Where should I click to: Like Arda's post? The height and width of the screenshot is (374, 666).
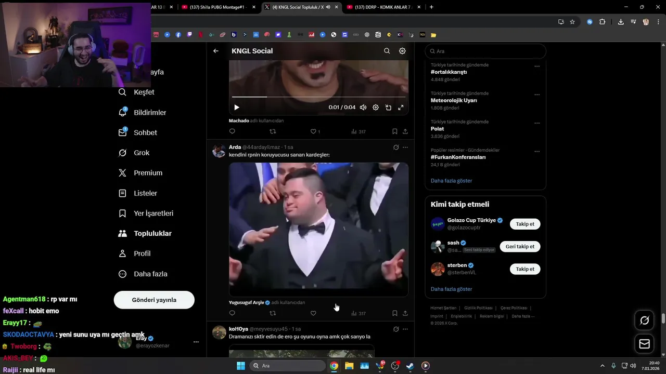coord(313,313)
